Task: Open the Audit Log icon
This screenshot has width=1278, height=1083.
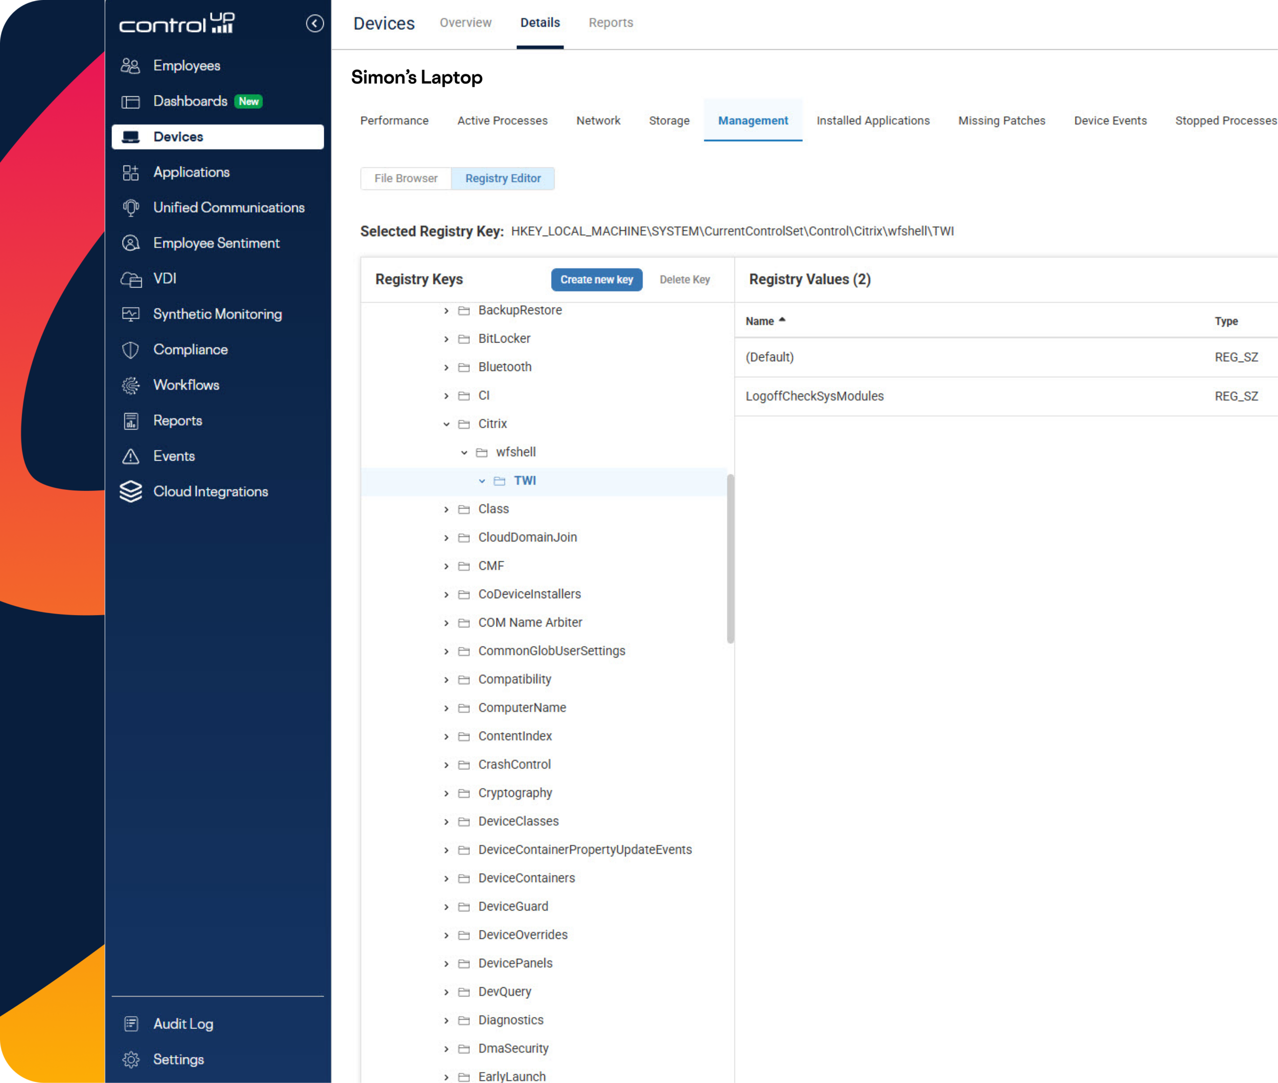Action: pyautogui.click(x=130, y=1024)
